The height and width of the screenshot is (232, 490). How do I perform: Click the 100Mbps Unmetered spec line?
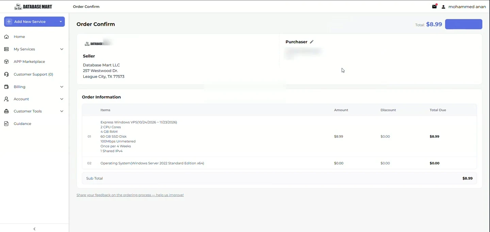coord(118,141)
